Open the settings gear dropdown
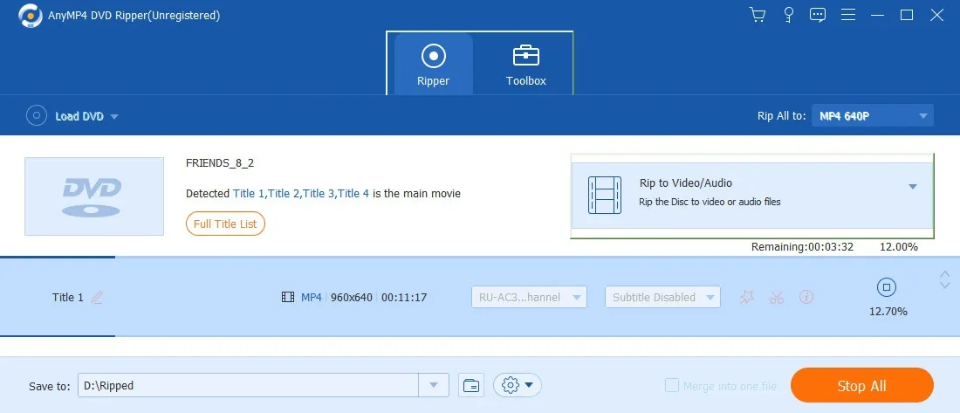960x413 pixels. coord(518,385)
